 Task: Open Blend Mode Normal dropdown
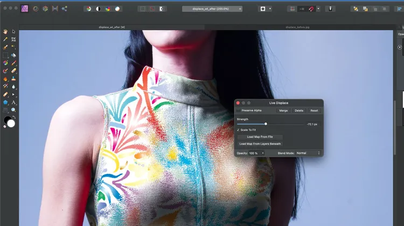pyautogui.click(x=308, y=153)
